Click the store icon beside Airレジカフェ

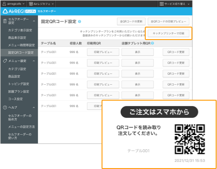pyautogui.click(x=31, y=4)
